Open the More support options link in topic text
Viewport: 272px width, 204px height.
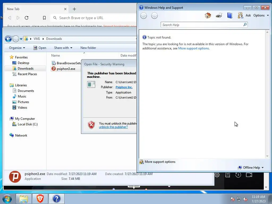click(x=193, y=48)
